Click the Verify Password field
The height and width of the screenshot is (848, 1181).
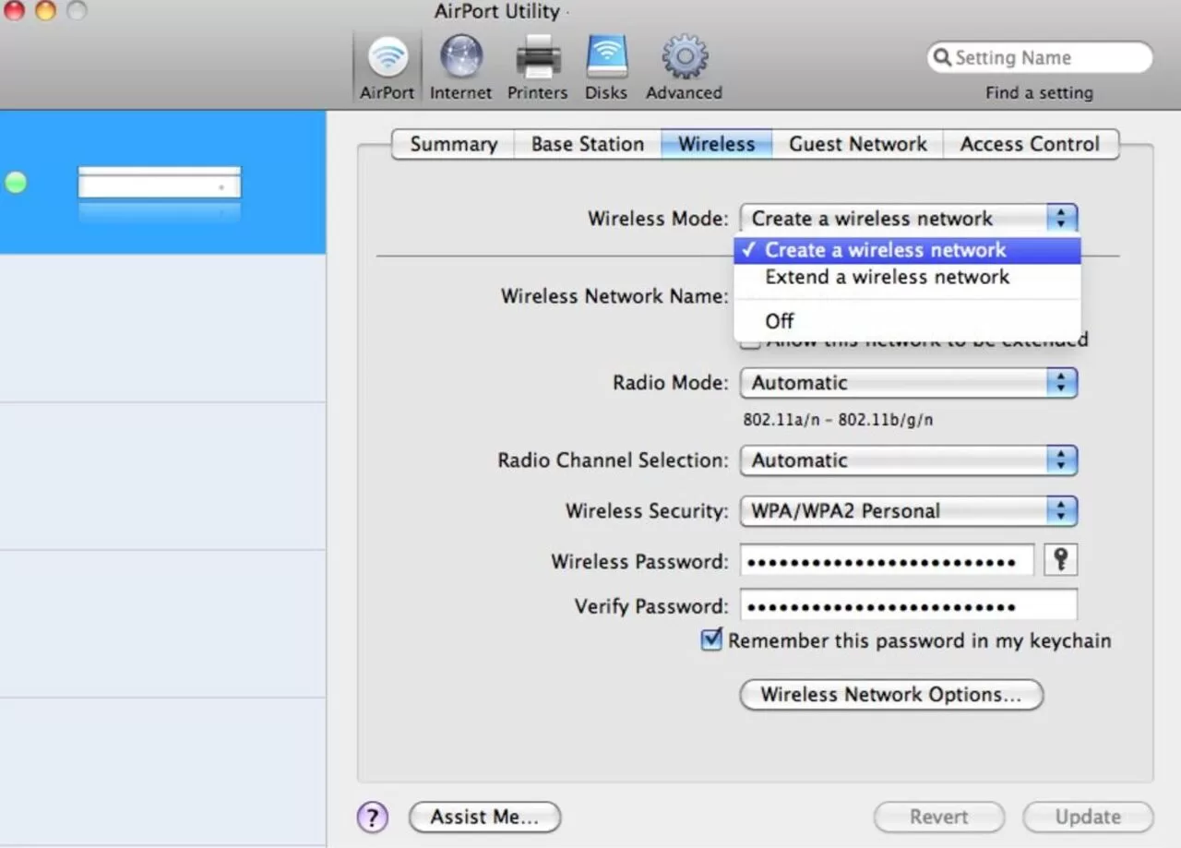(908, 606)
